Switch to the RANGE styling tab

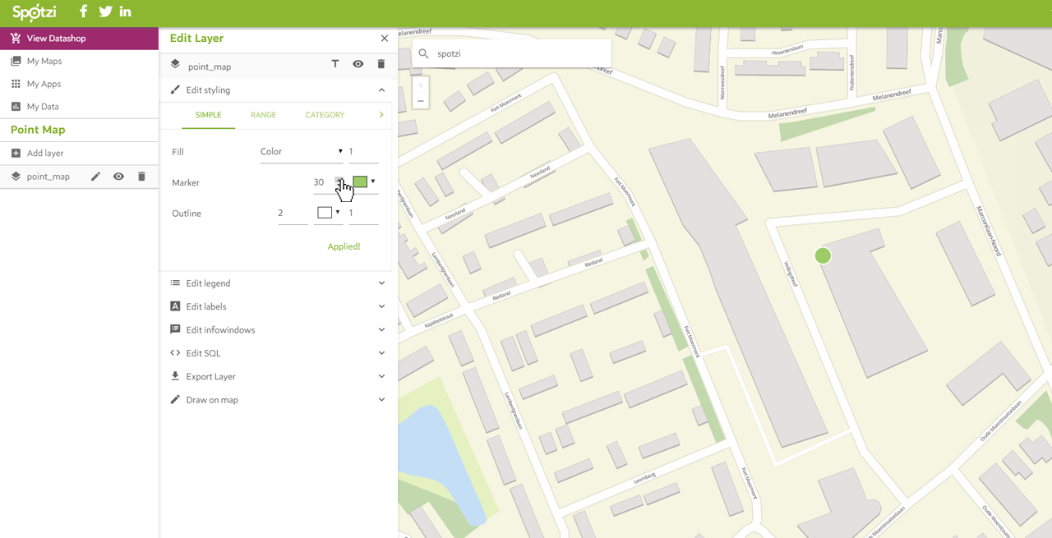[x=263, y=115]
